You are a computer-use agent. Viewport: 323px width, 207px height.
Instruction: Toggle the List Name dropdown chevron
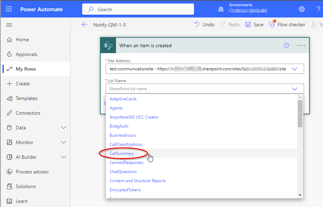tap(295, 89)
